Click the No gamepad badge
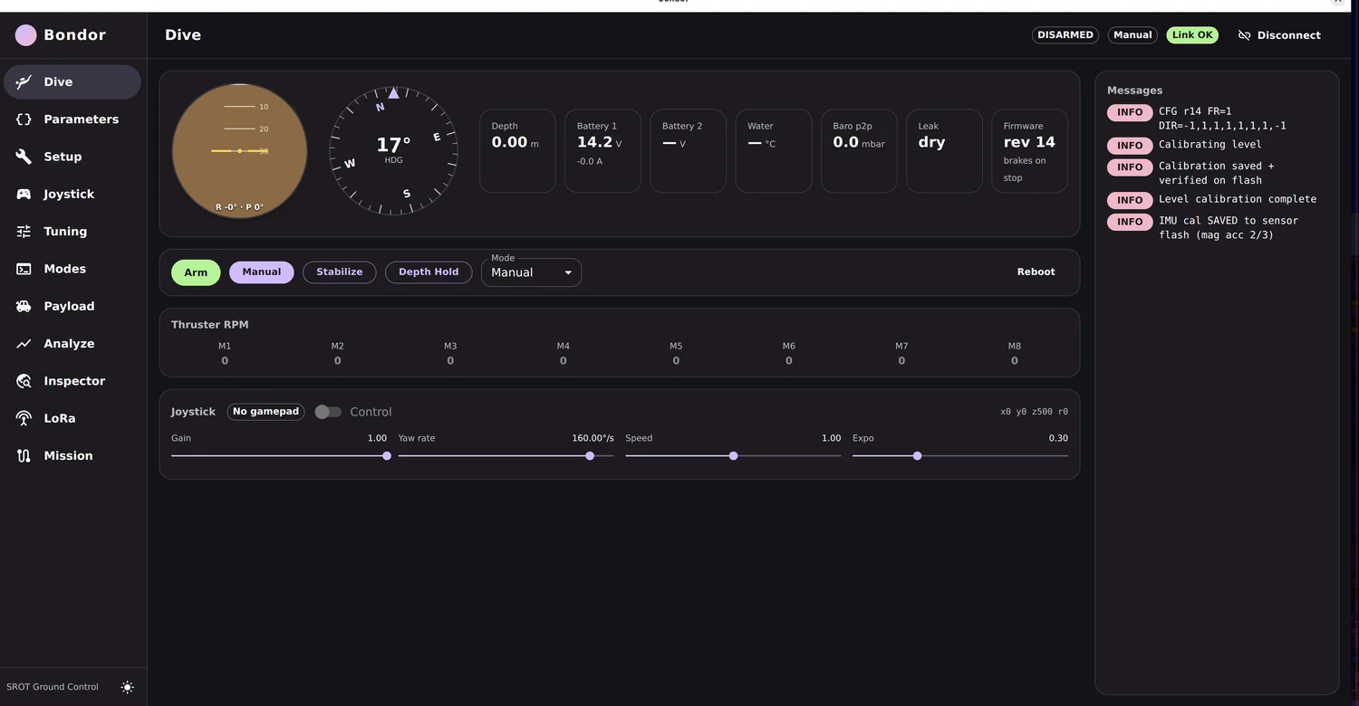The height and width of the screenshot is (706, 1359). click(265, 412)
